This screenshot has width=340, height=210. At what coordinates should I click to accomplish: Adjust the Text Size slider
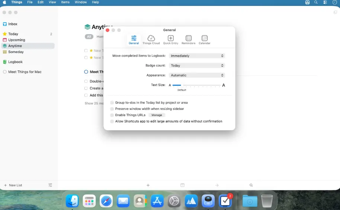click(x=196, y=85)
